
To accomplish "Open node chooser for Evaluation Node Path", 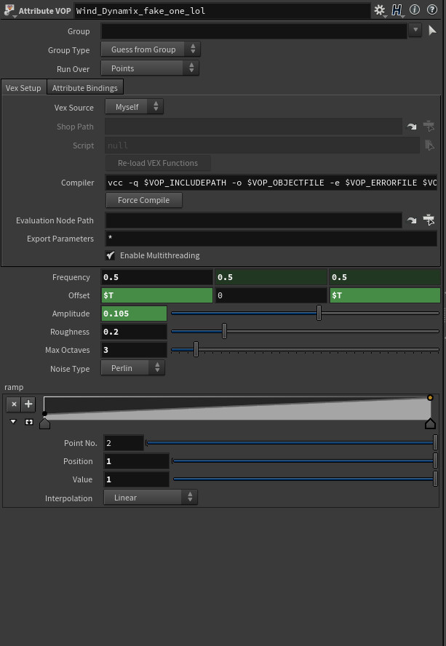I will 429,220.
